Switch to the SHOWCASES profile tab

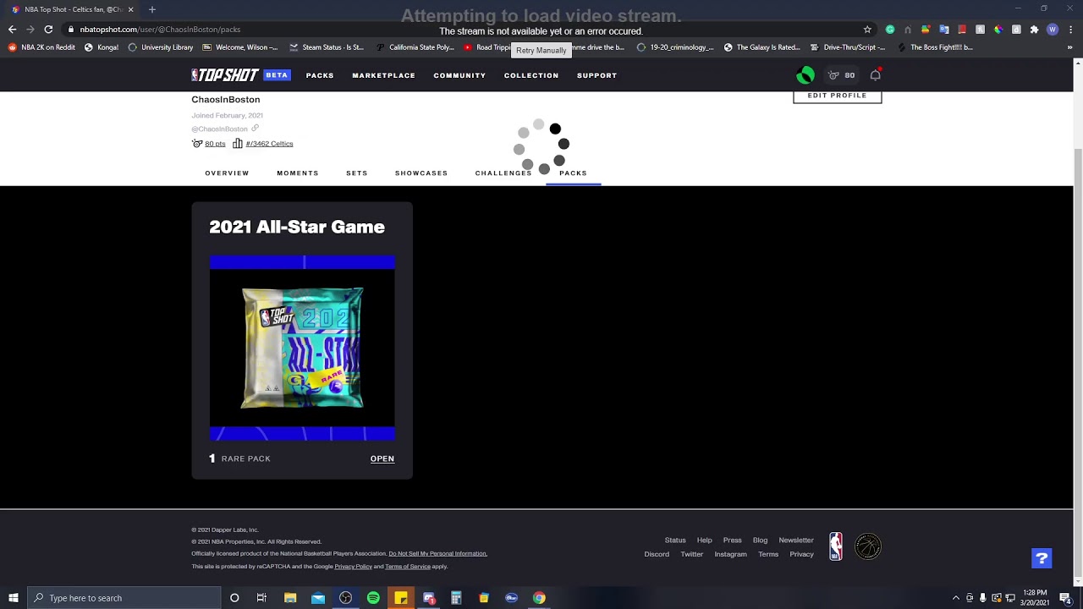pyautogui.click(x=421, y=173)
